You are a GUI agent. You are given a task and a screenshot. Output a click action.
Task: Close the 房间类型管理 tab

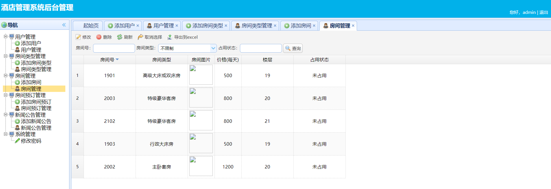[275, 26]
